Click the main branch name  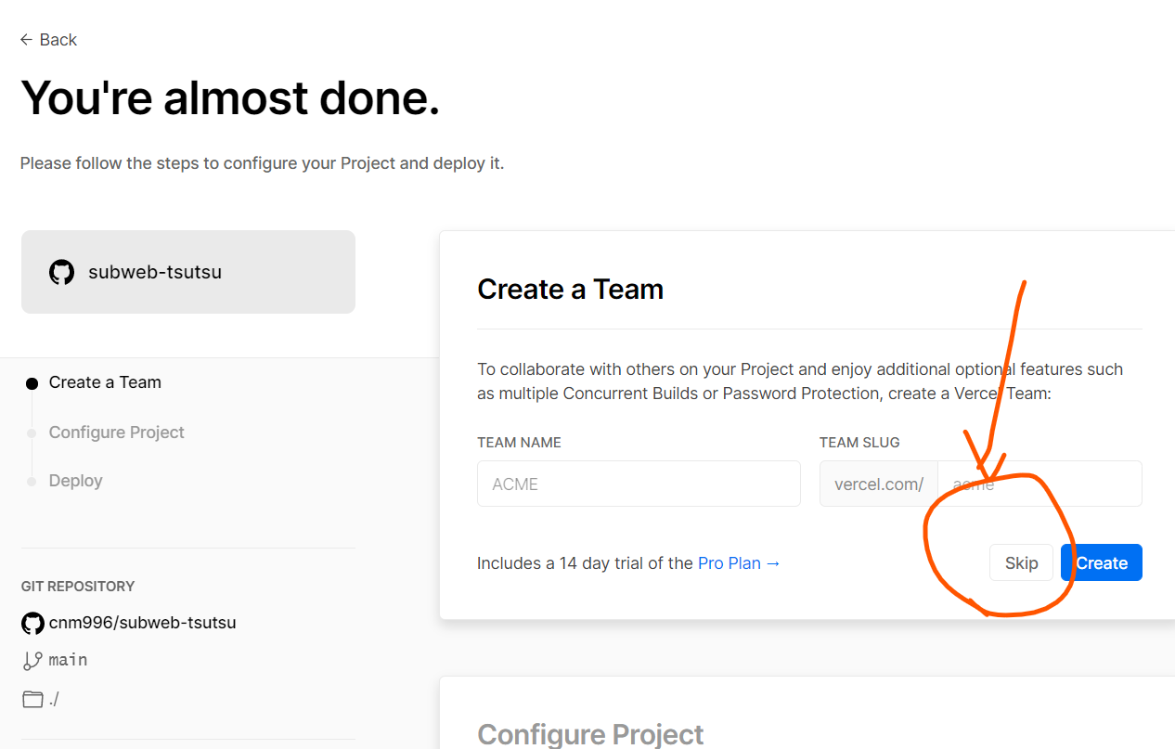(x=68, y=660)
